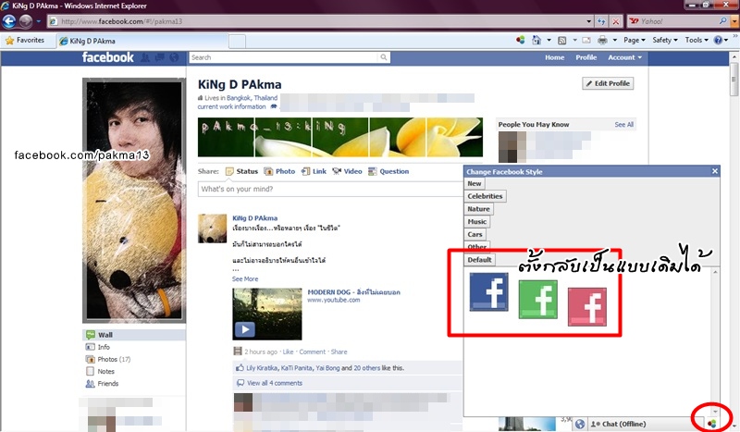Select the Default style category
Viewport: 740px width, 432px height.
479,260
